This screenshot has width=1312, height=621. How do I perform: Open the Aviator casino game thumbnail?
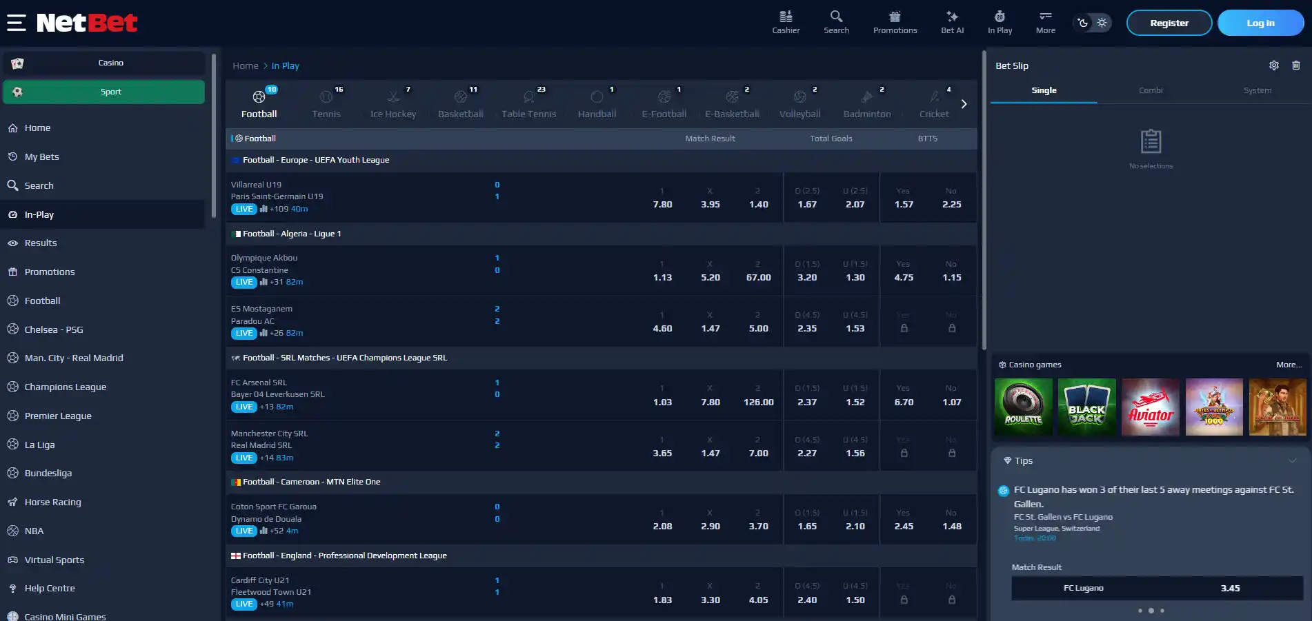[1151, 407]
